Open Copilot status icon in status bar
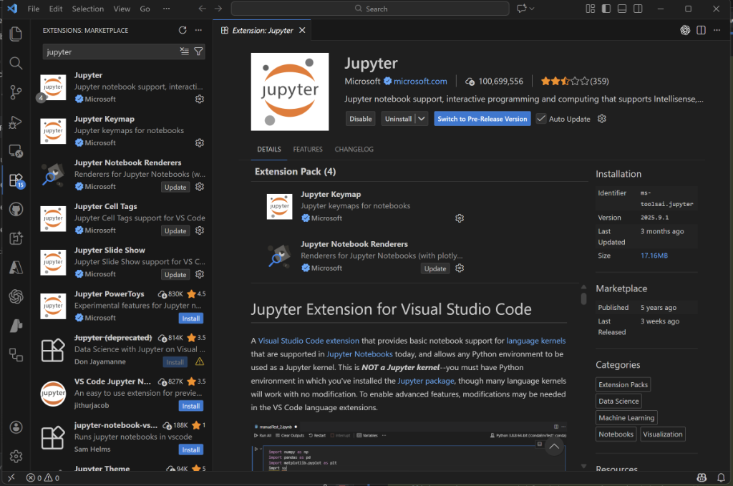 pos(702,477)
